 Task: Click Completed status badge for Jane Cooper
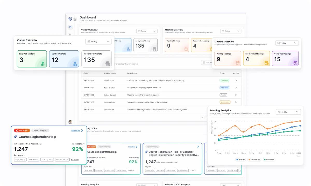pos(224,80)
